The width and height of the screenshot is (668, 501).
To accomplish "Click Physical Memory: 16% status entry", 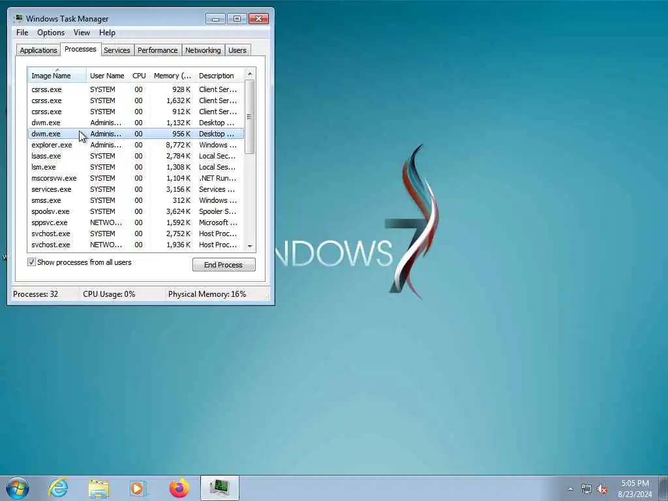I will (207, 294).
